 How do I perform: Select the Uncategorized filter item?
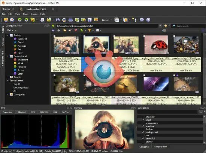coord(21,88)
